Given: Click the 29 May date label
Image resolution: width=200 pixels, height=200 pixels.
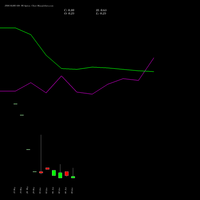Looking at the screenshot, I should coord(34,190).
